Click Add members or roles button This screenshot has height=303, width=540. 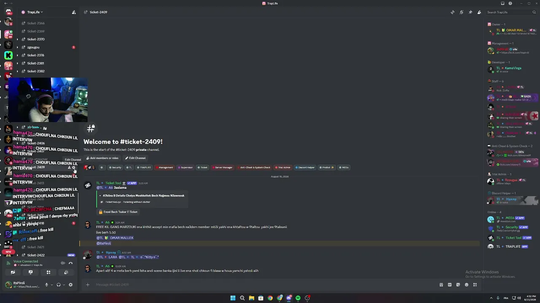tap(102, 158)
